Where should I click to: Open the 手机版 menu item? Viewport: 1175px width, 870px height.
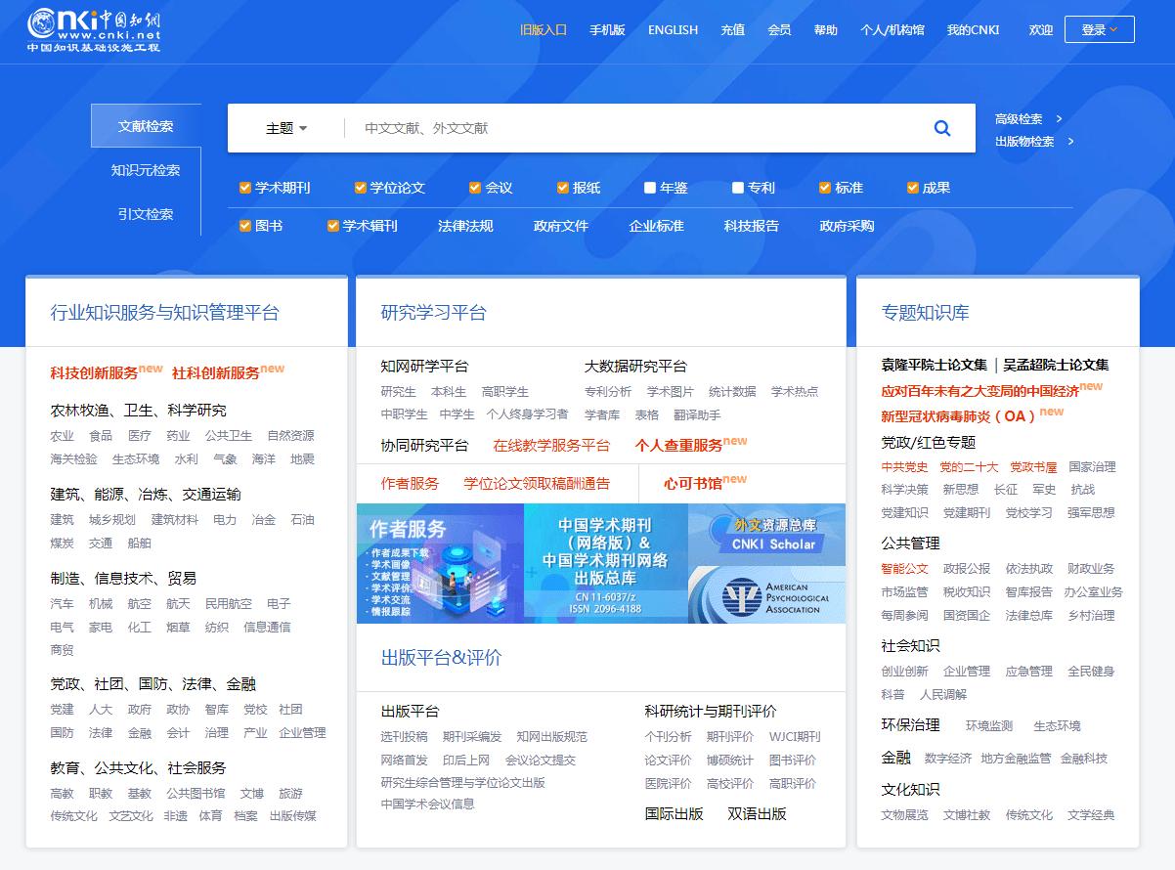click(606, 29)
